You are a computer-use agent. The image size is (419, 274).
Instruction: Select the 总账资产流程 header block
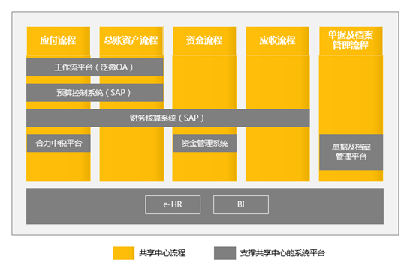(x=131, y=40)
